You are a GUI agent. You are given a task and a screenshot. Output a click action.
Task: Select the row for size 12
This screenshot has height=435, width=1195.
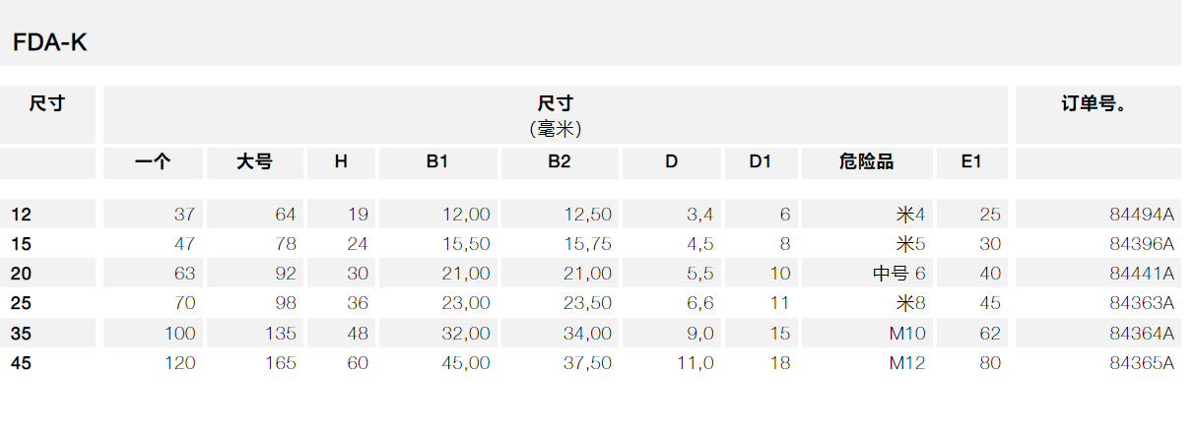[591, 215]
